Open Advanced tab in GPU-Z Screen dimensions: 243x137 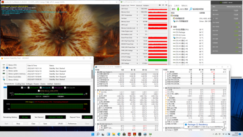(x=139, y=5)
